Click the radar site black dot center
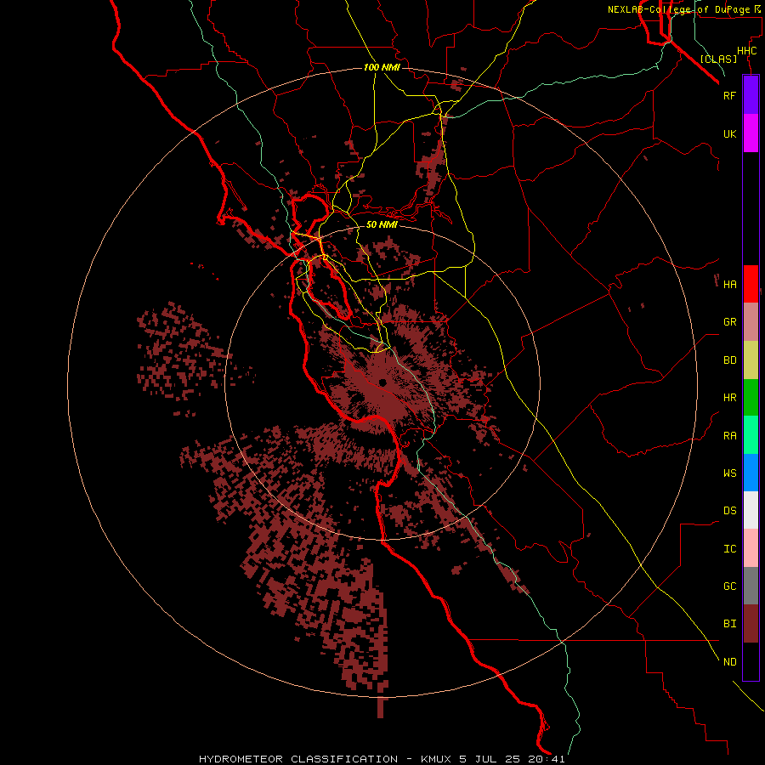 coord(383,382)
